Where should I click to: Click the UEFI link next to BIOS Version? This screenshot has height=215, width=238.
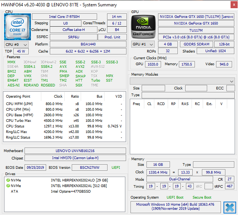coord(116,168)
